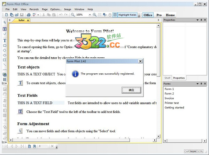The image size is (209, 155).
Task: Click the open folder icon
Action: pyautogui.click(x=17, y=15)
